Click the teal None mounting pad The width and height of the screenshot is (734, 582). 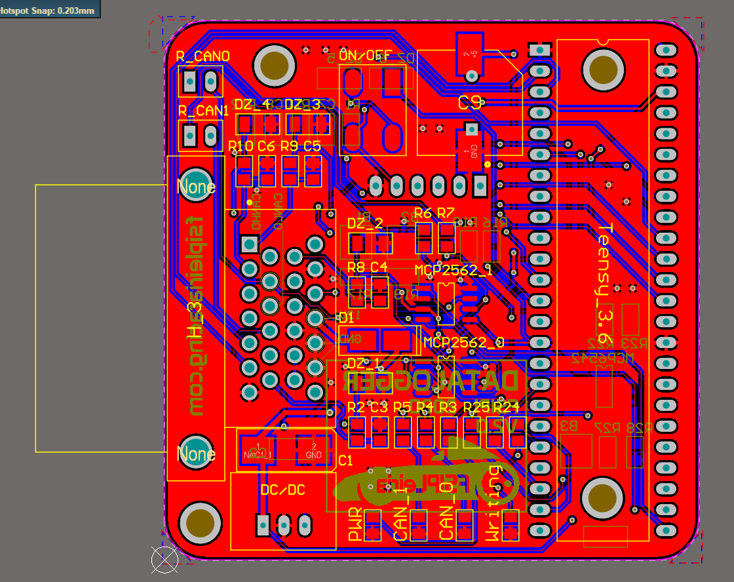point(195,185)
